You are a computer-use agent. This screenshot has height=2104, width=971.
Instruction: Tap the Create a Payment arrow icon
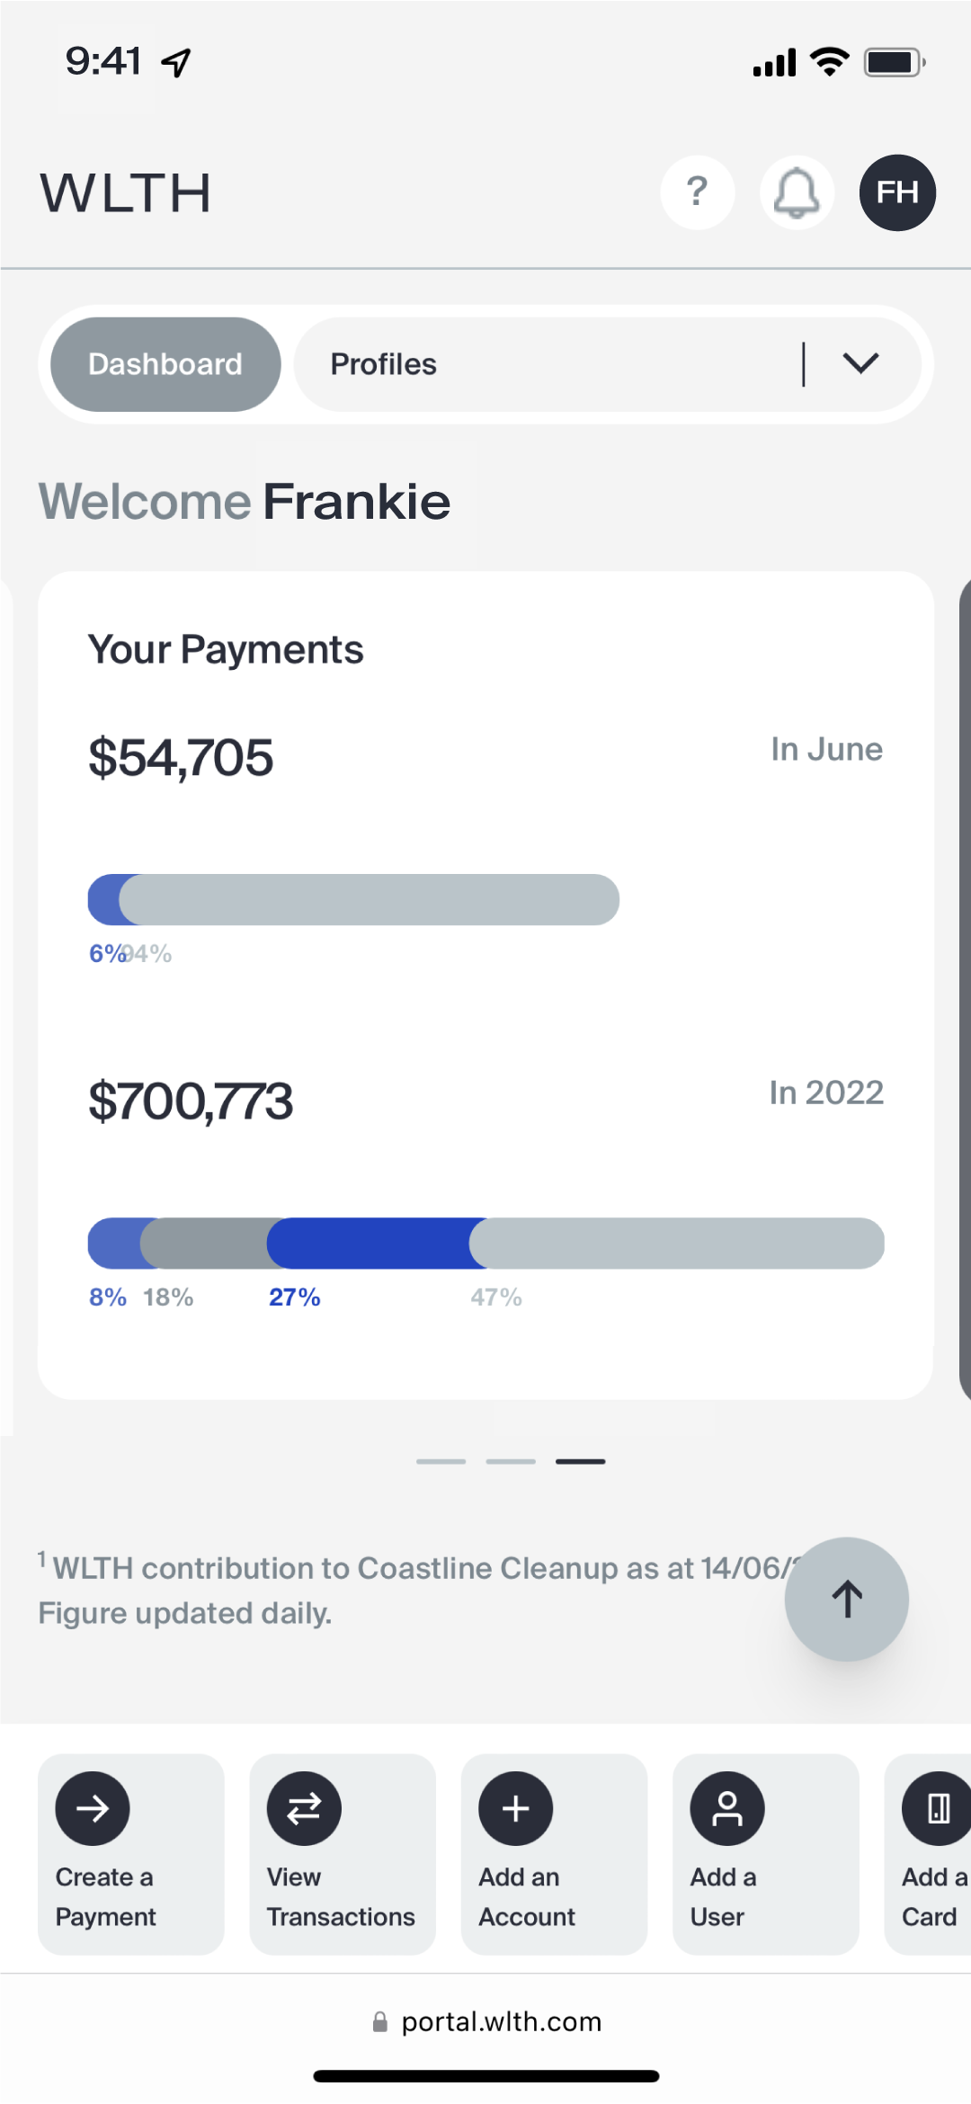(x=93, y=1808)
